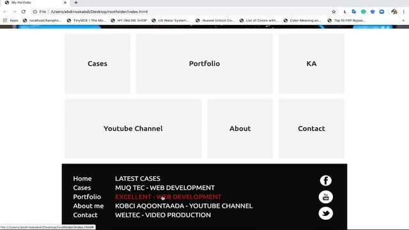Open the Portfolio tile

click(204, 63)
